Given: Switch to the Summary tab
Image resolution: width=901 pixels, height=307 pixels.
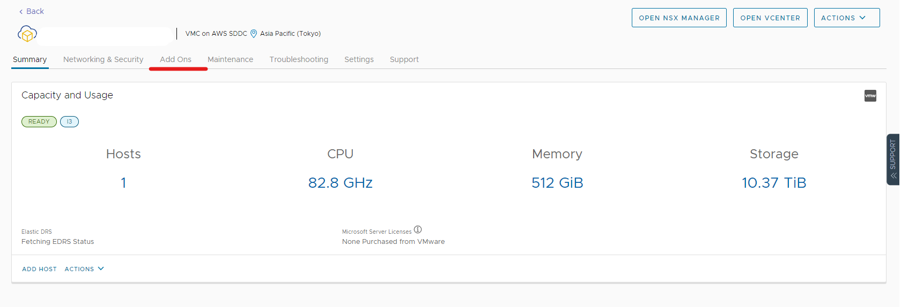Looking at the screenshot, I should [30, 59].
